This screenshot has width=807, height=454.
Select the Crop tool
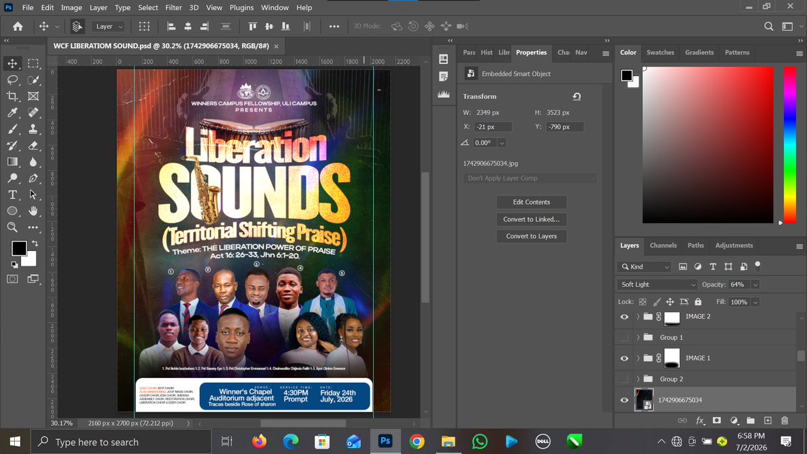pyautogui.click(x=12, y=96)
